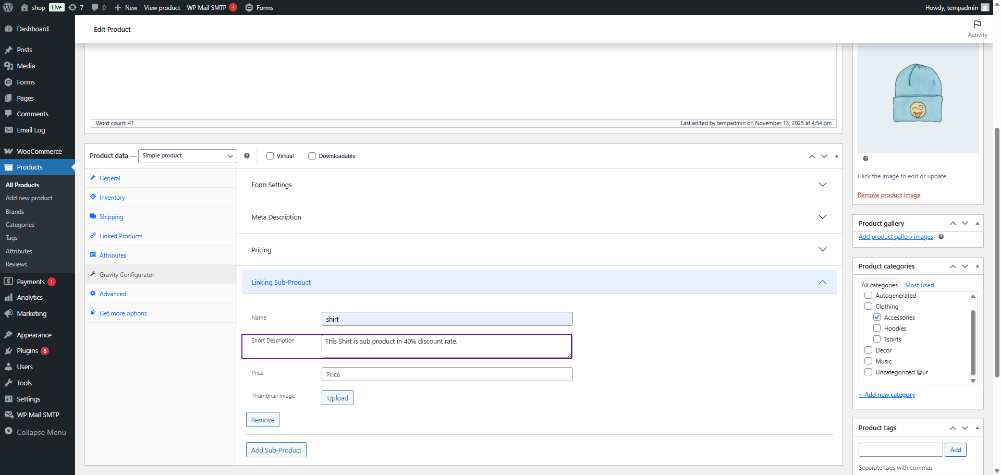Open the Activity flag icon

pyautogui.click(x=977, y=25)
